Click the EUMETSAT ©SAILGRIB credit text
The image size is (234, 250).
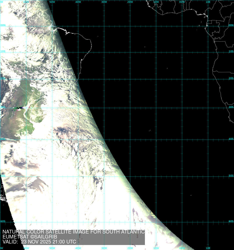[30, 237]
